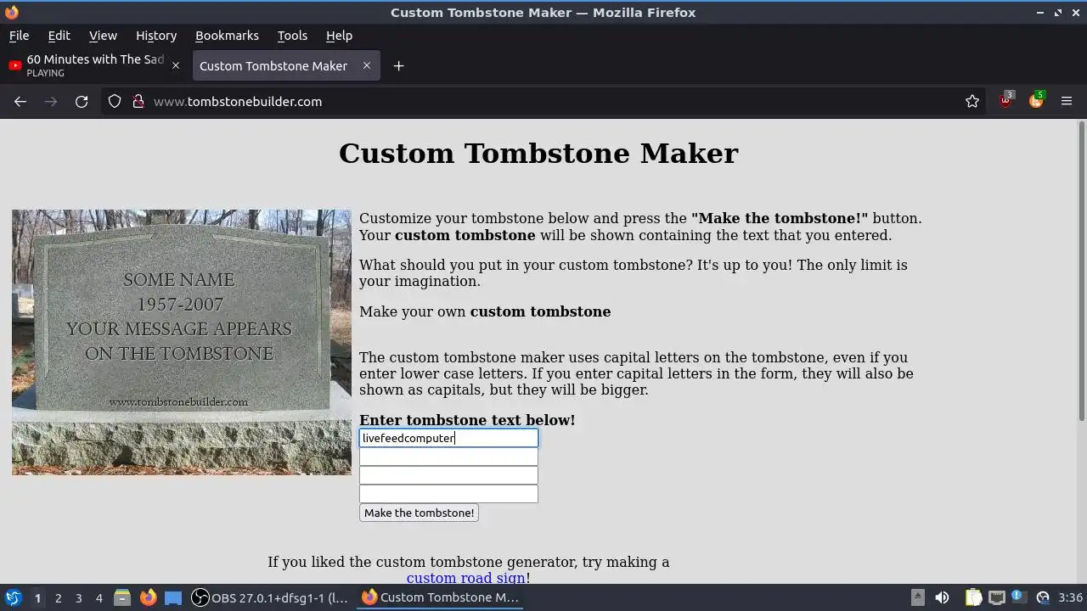Open the network connection tray icon

tap(997, 597)
